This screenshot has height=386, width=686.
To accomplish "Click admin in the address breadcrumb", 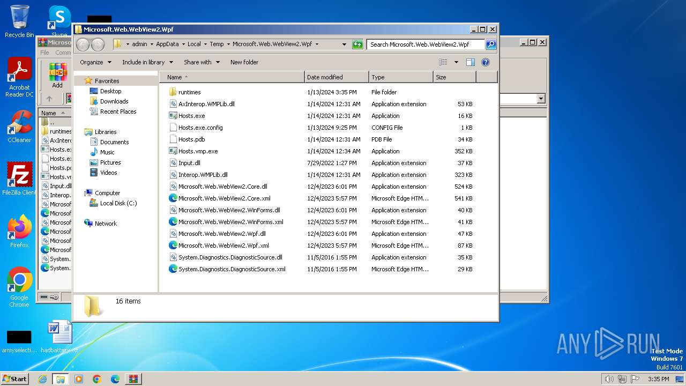I will coord(139,44).
